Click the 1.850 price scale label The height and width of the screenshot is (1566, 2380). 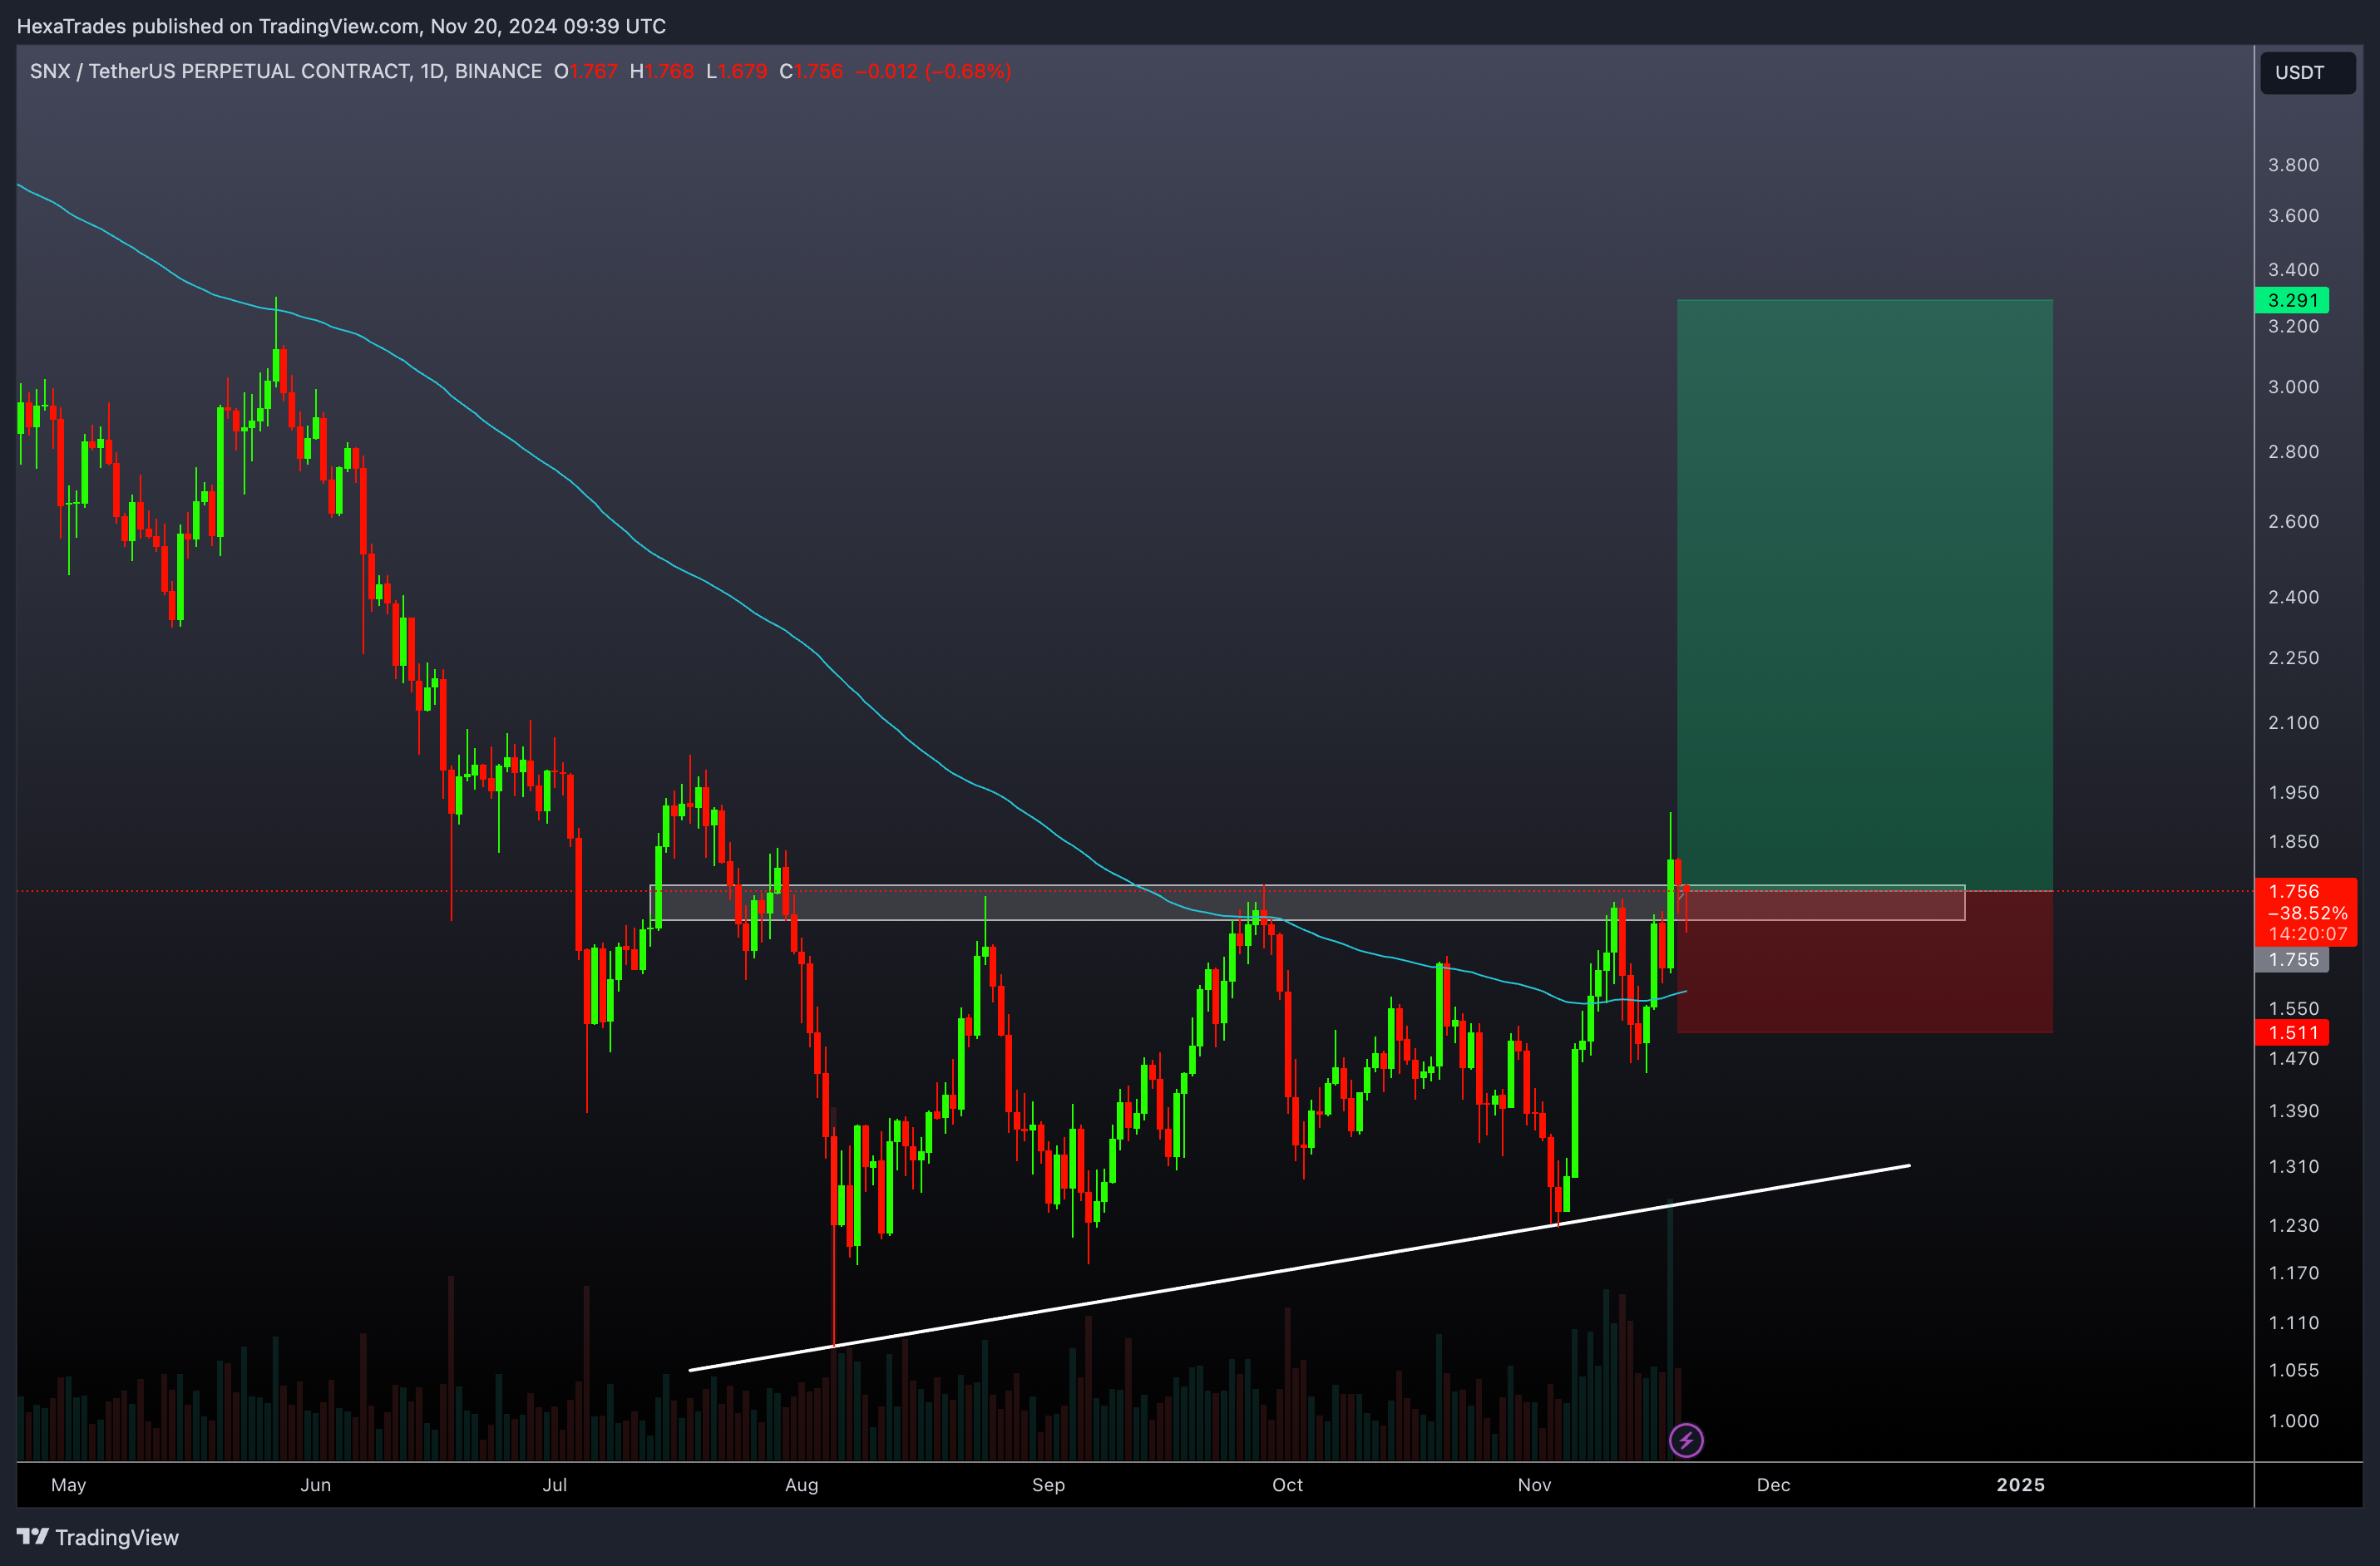tap(2292, 841)
